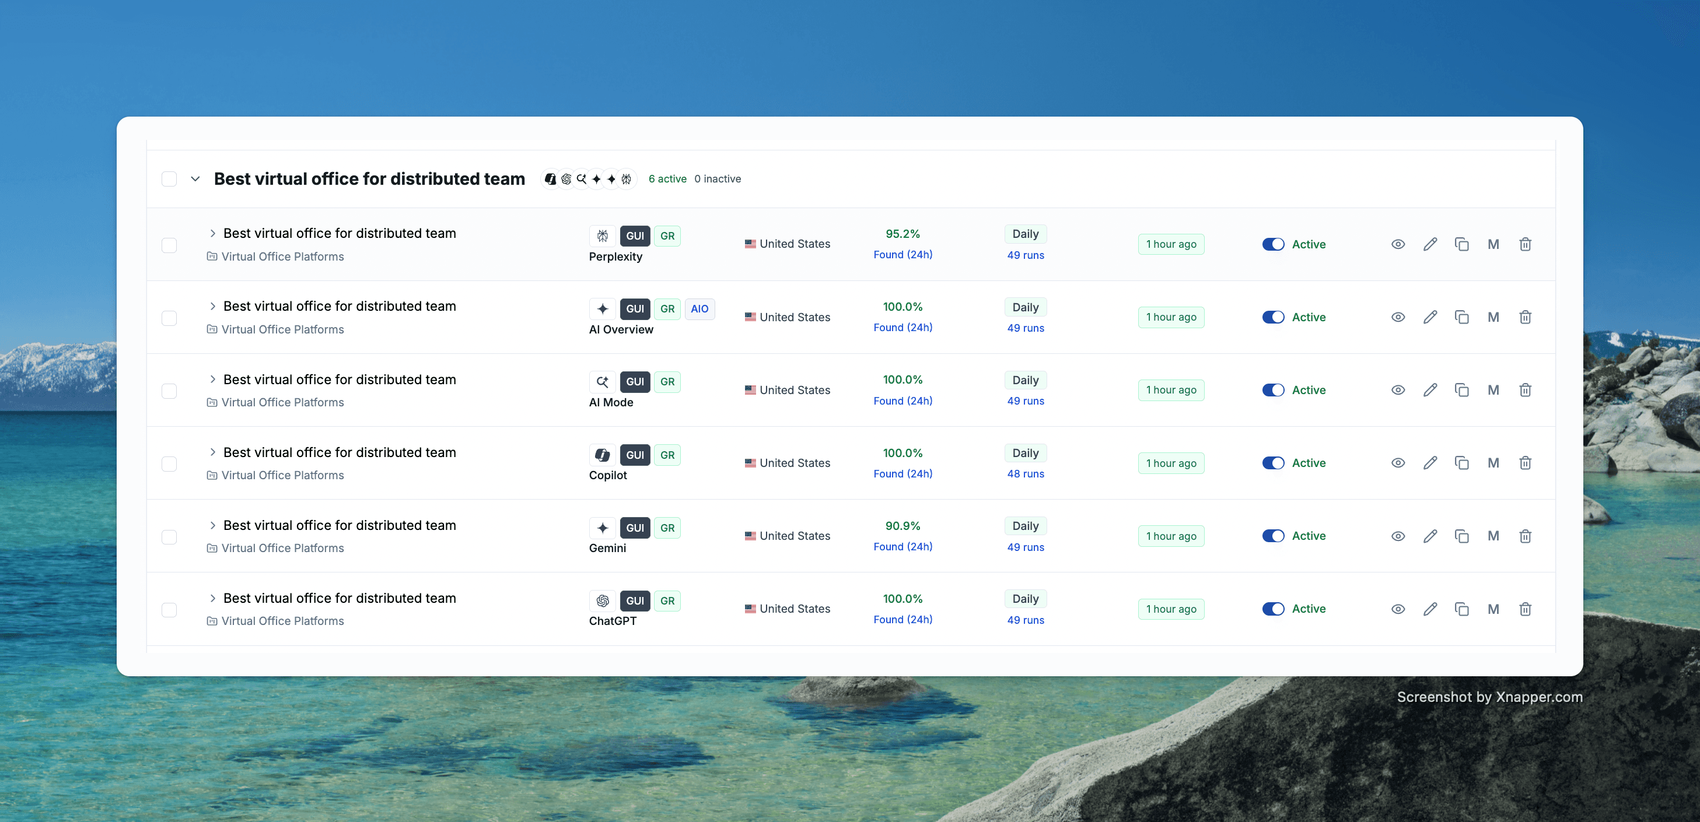Click the Copilot logo icon in its row

click(602, 455)
